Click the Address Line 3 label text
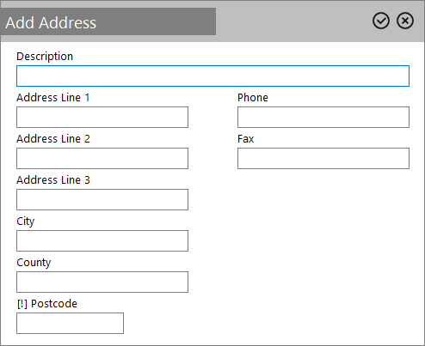The height and width of the screenshot is (346, 425). (x=53, y=180)
